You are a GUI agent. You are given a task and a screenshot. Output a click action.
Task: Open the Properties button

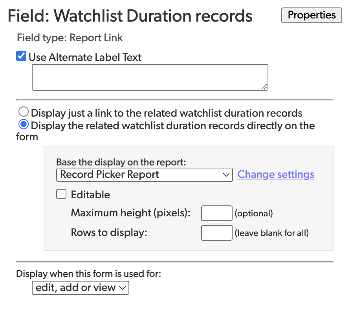[x=312, y=15]
